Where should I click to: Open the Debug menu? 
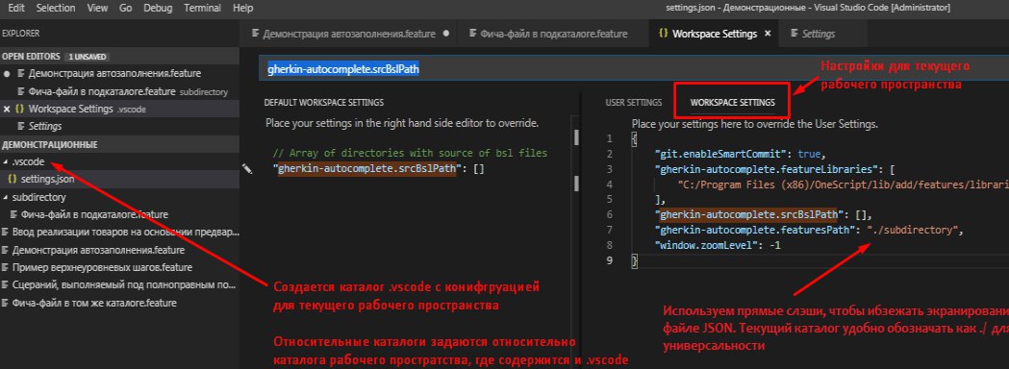[158, 9]
